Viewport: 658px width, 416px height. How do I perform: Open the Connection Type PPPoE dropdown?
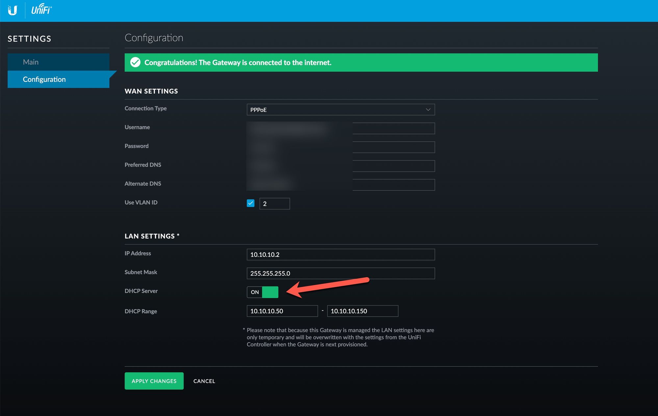[340, 110]
